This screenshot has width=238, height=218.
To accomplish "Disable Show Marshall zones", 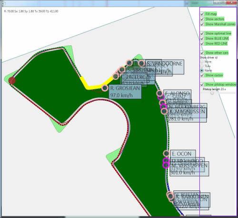I will pyautogui.click(x=202, y=24).
